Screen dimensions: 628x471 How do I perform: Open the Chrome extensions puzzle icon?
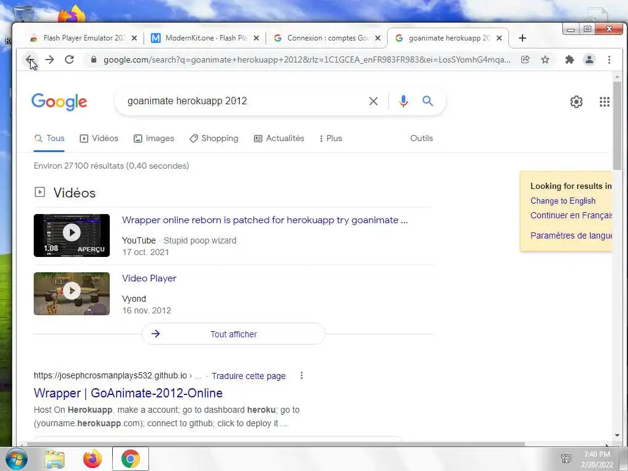[569, 59]
